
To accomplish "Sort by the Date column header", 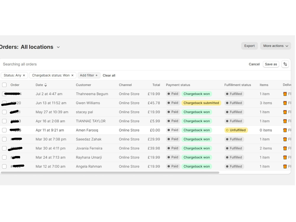I will (41, 85).
